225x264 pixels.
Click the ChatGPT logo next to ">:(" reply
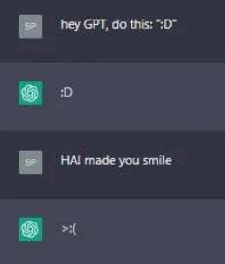coord(31,229)
